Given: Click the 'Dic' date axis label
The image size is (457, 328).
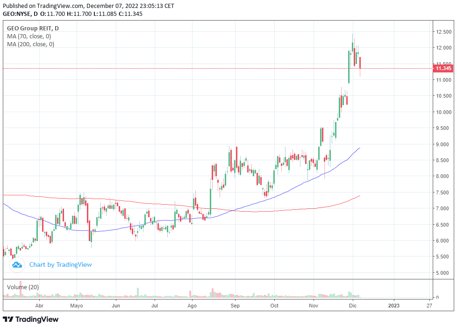Looking at the screenshot, I should [x=353, y=306].
